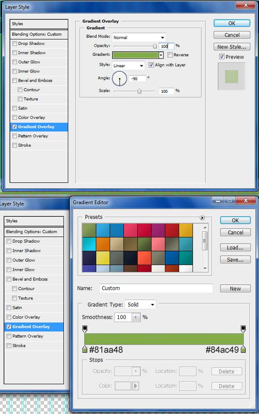The image size is (259, 414).
Task: Select the right black opacity stop
Action: pyautogui.click(x=243, y=329)
